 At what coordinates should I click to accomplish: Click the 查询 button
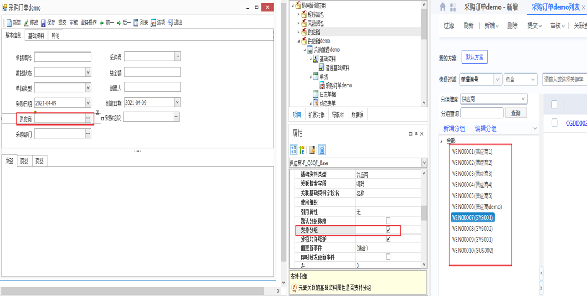pos(516,113)
